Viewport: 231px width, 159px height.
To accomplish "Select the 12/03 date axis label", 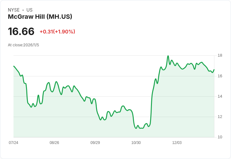I will 177,142.
